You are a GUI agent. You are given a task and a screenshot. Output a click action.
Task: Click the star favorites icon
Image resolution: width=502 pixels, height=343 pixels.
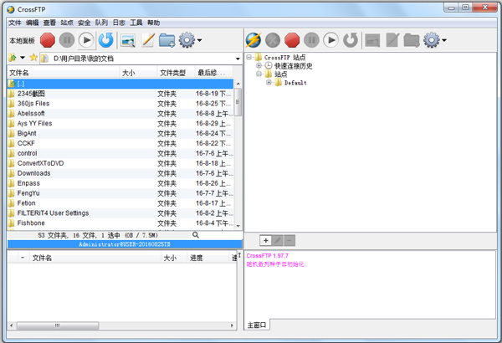click(x=33, y=58)
